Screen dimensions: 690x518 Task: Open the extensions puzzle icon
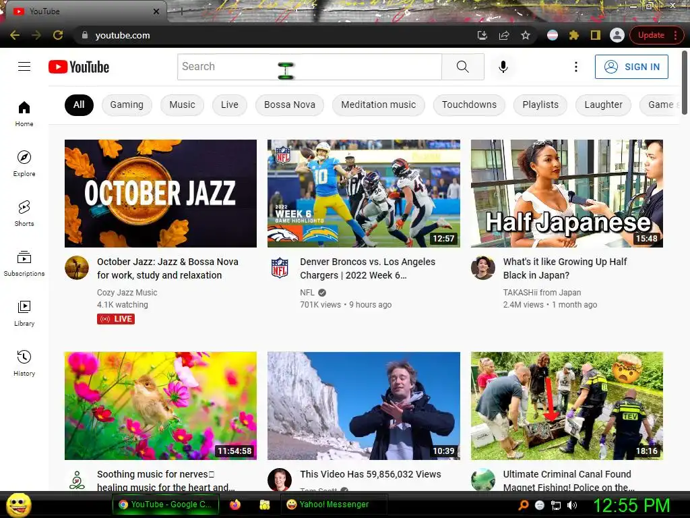tap(574, 35)
